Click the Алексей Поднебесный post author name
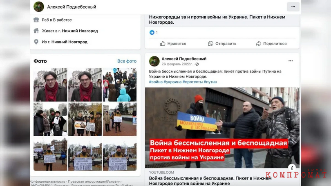This screenshot has height=186, width=331. coord(184,59)
